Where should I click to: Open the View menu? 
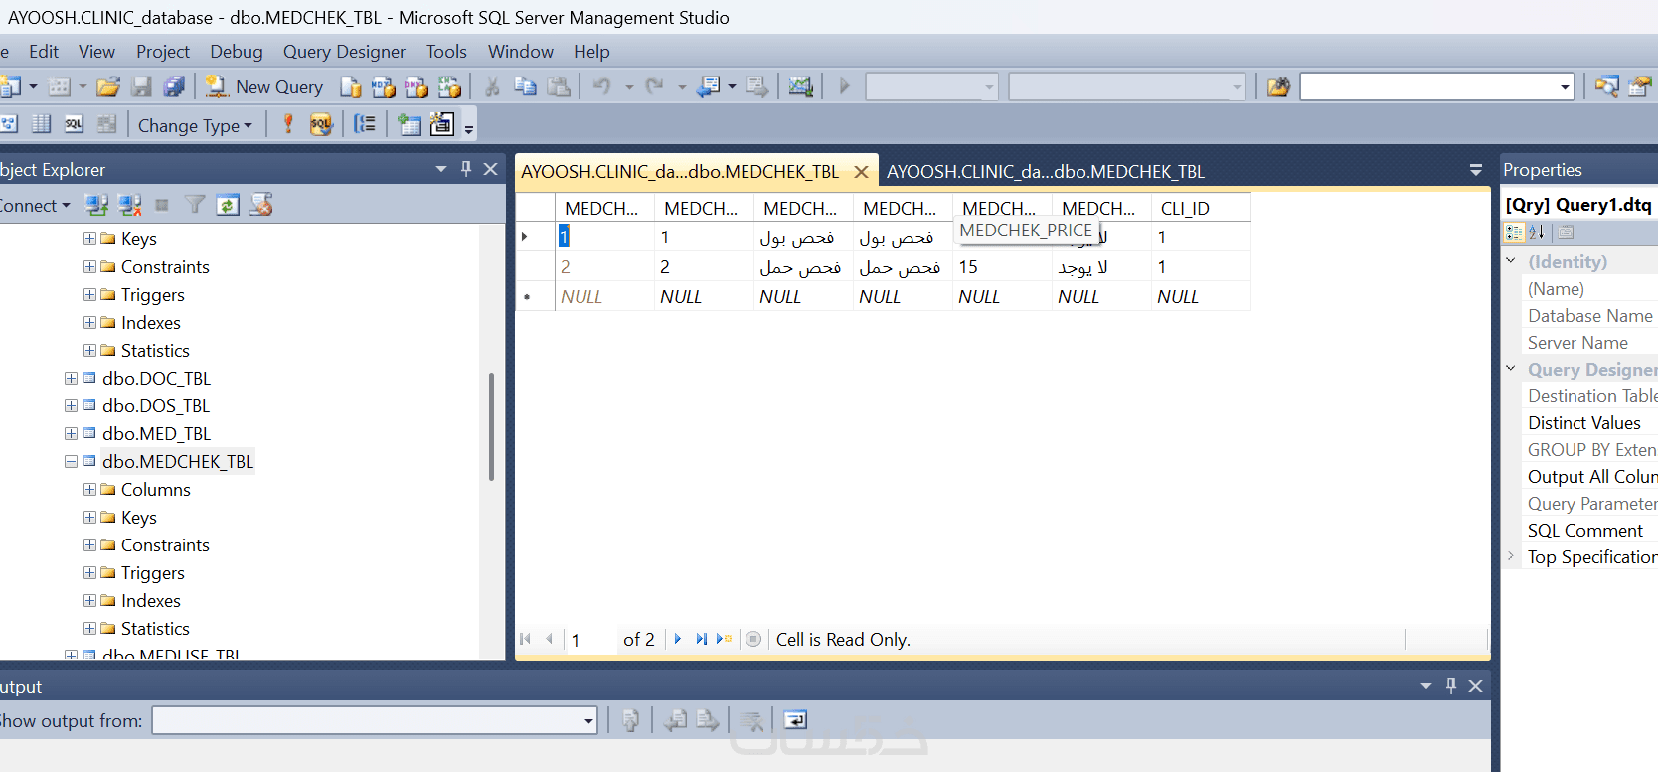96,52
